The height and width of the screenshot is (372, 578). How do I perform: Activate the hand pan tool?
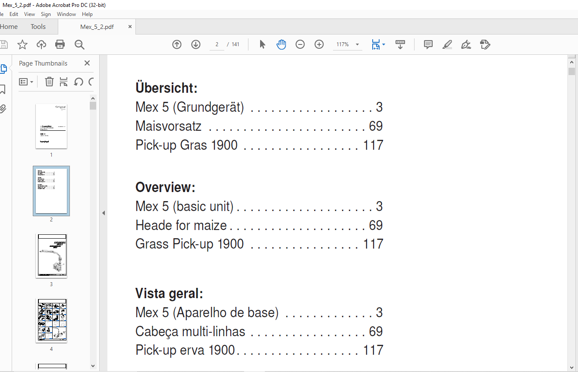click(281, 44)
